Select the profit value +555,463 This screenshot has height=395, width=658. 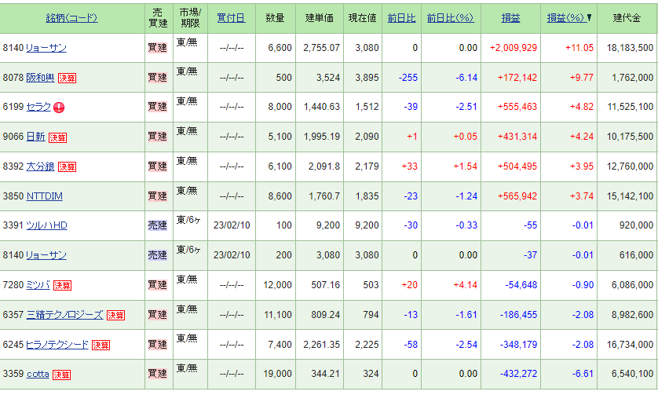(517, 107)
